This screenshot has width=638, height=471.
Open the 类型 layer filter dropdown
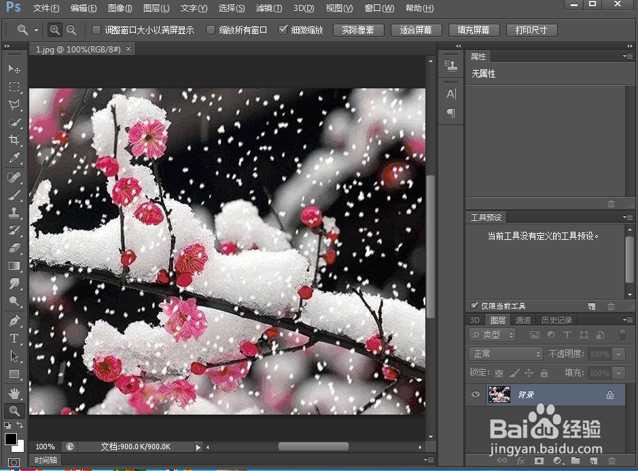[x=493, y=334]
